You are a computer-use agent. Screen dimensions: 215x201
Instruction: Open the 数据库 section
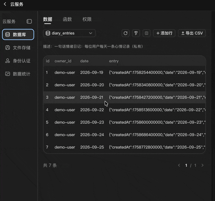(18, 35)
